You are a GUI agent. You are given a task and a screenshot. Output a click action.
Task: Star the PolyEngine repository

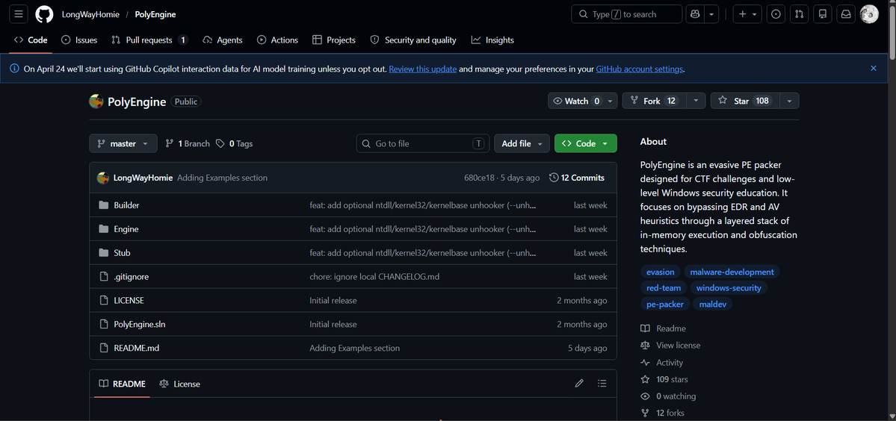744,101
